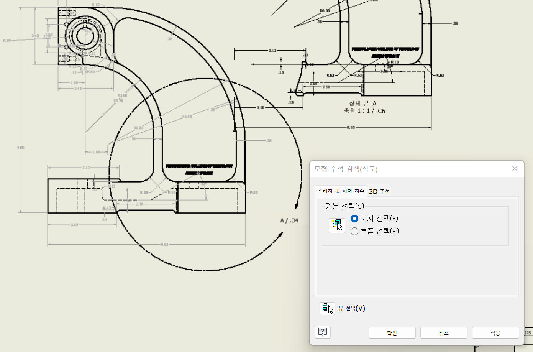Viewport: 533px width, 352px height.
Task: Open the help icon in the dialog
Action: click(x=323, y=332)
